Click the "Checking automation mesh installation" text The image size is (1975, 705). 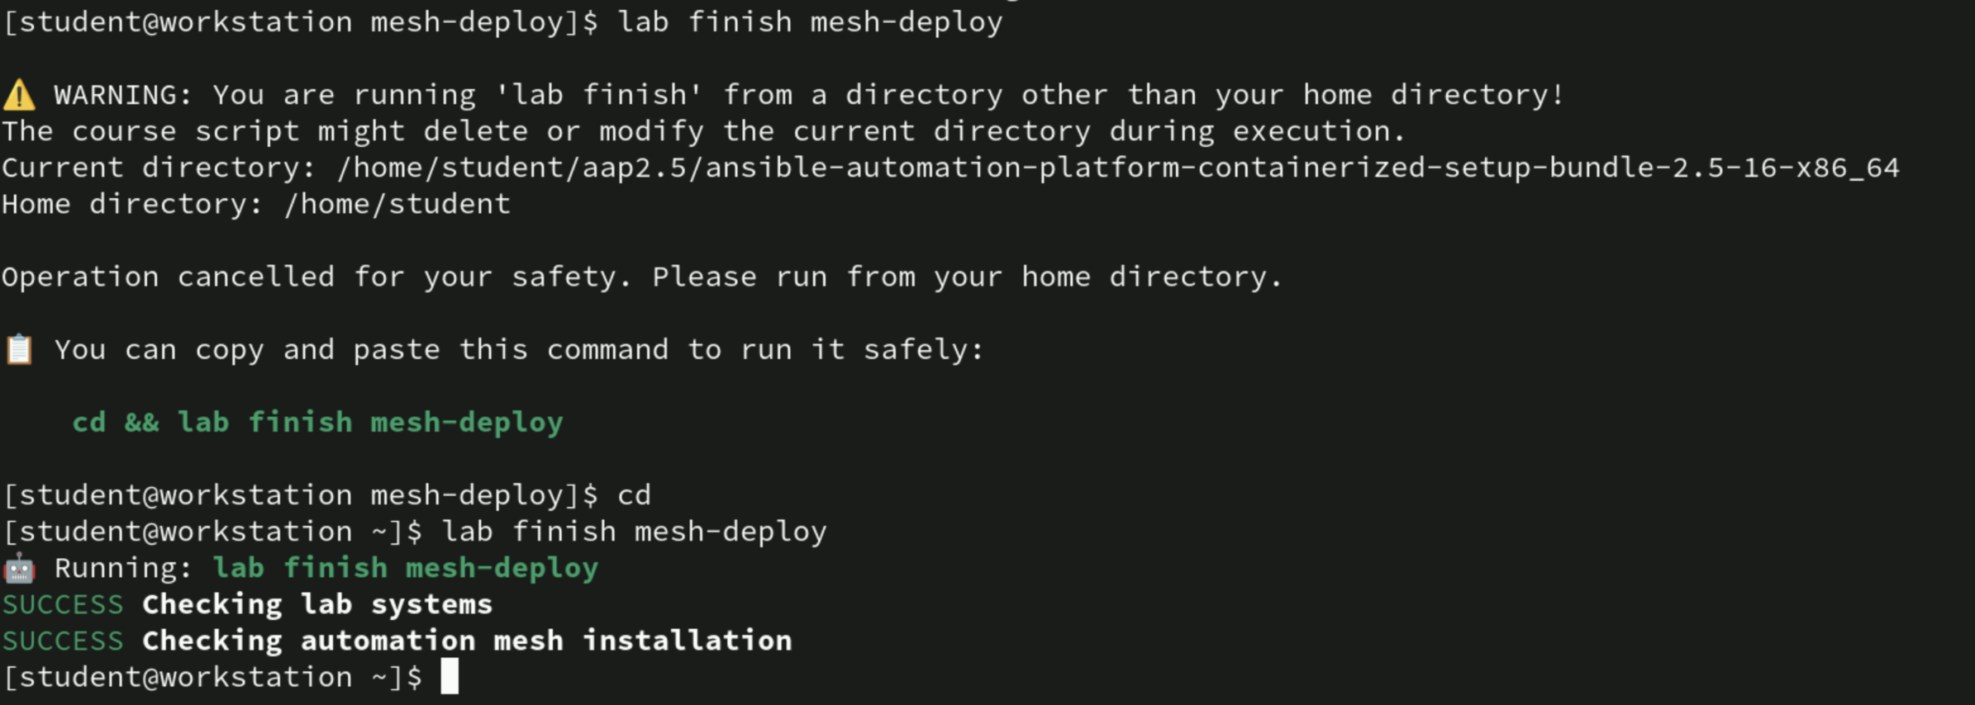pyautogui.click(x=467, y=641)
